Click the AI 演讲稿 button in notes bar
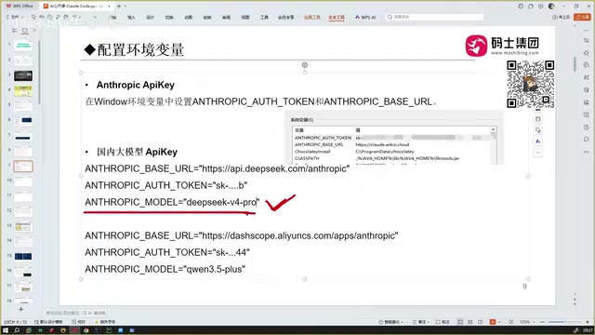The width and height of the screenshot is (595, 335). (94, 313)
